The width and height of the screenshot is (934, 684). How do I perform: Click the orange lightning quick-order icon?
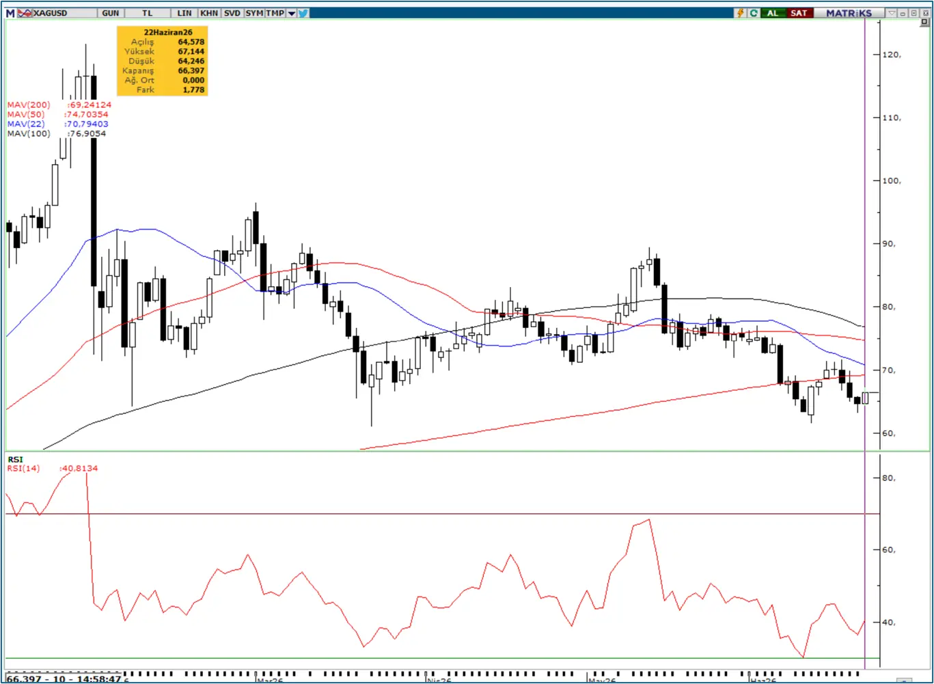click(x=741, y=13)
